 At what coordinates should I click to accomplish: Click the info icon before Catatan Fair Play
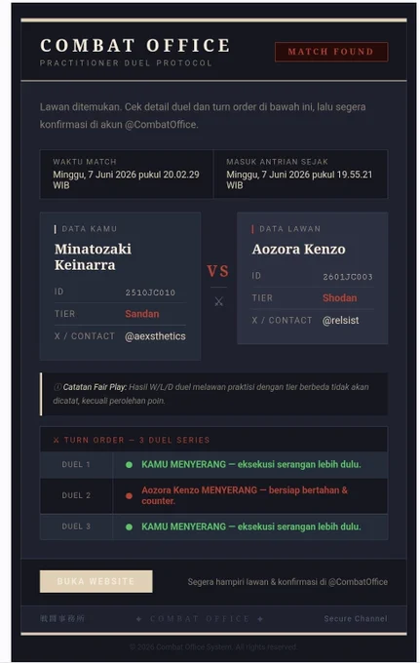coord(57,387)
